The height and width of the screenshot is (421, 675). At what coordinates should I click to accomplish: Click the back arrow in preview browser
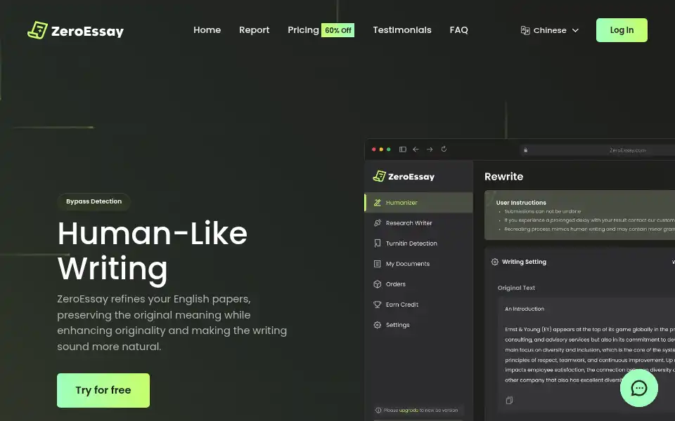pos(416,149)
